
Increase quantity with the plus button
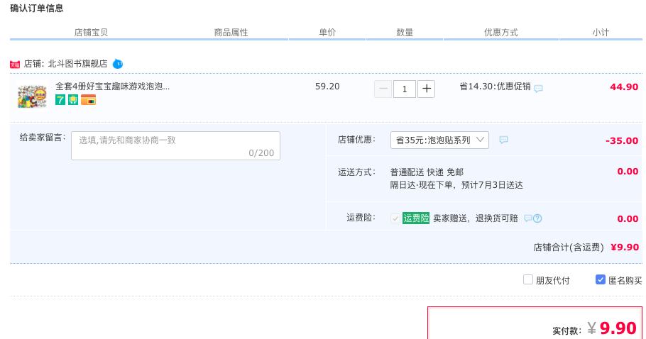(x=427, y=89)
